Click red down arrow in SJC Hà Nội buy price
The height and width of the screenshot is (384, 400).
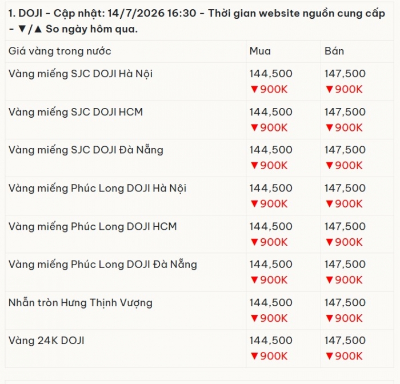[x=254, y=89]
